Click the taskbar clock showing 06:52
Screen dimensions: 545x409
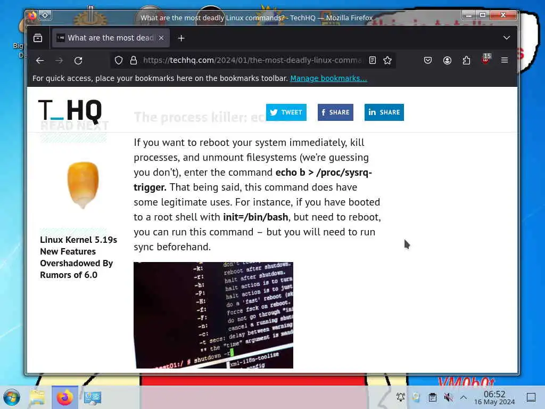click(494, 397)
